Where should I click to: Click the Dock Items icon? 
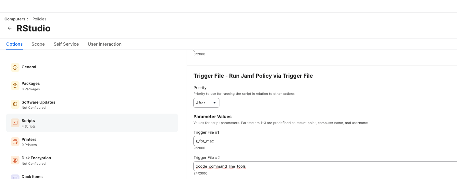point(15,177)
